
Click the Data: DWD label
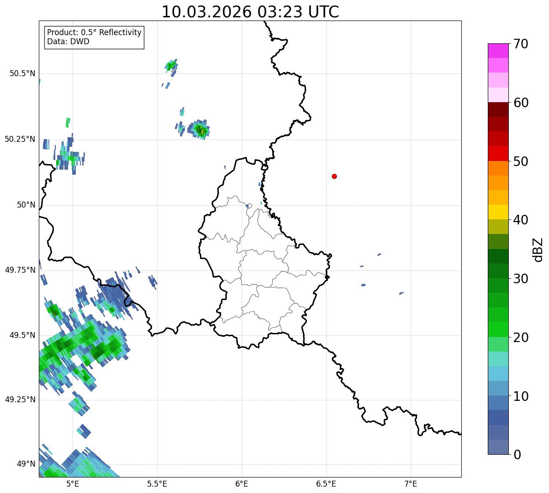[68, 42]
